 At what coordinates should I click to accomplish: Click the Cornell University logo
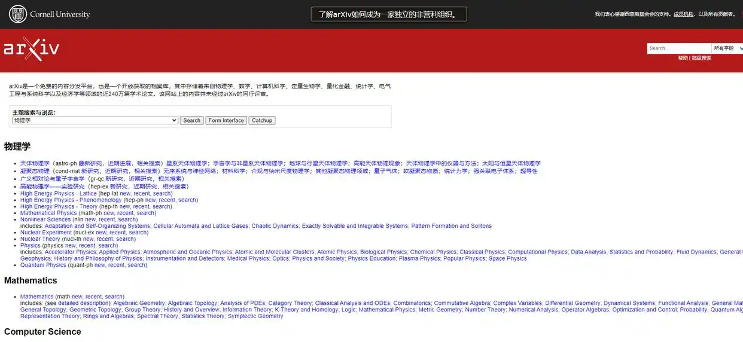click(x=50, y=14)
